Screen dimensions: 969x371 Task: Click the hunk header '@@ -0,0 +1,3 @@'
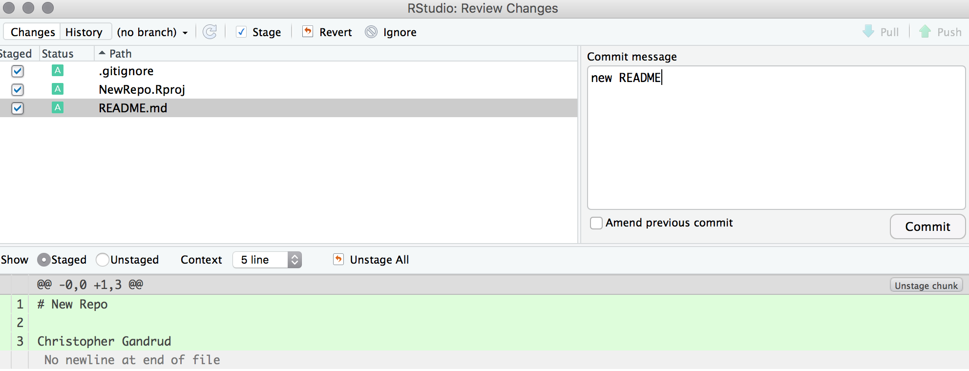[90, 285]
